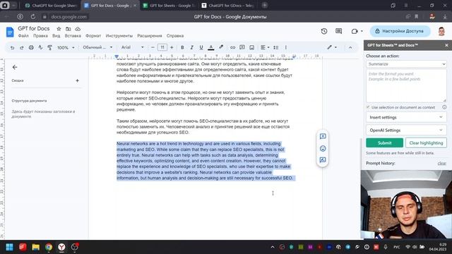Image resolution: width=452 pixels, height=254 pixels.
Task: Open the Summarize action dropdown
Action: coord(406,64)
